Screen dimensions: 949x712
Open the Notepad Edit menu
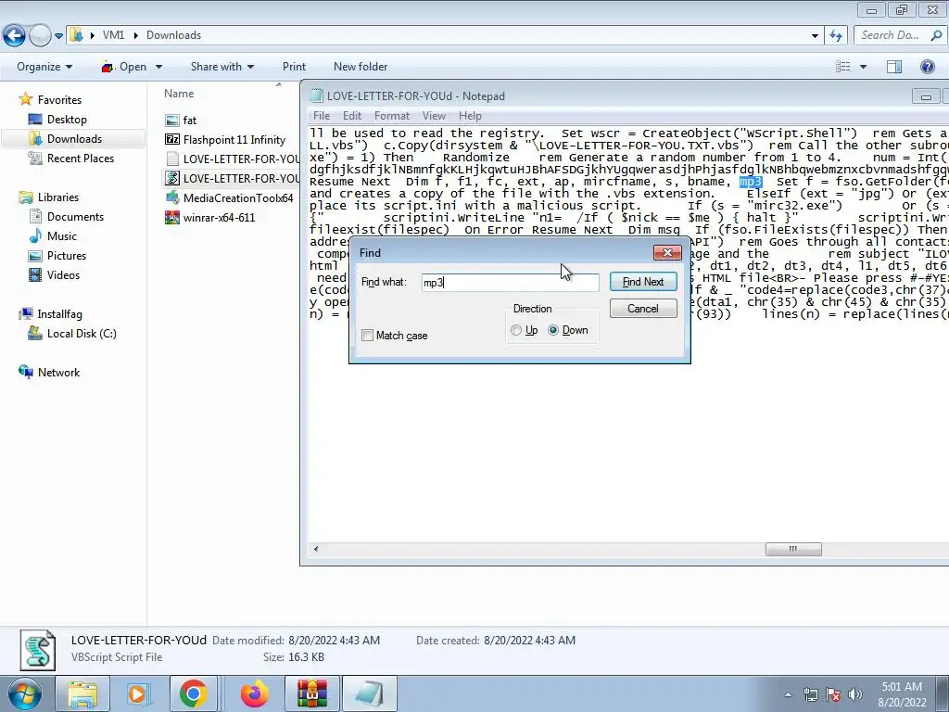point(351,116)
